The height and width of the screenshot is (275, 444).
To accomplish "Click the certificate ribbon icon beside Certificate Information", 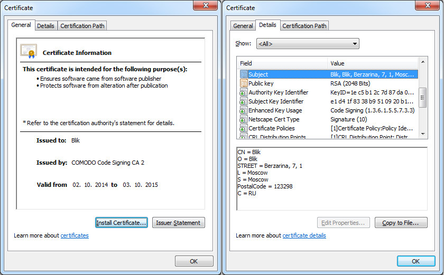I will [x=29, y=51].
